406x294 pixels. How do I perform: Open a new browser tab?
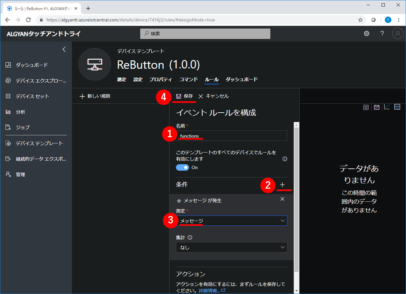click(88, 9)
